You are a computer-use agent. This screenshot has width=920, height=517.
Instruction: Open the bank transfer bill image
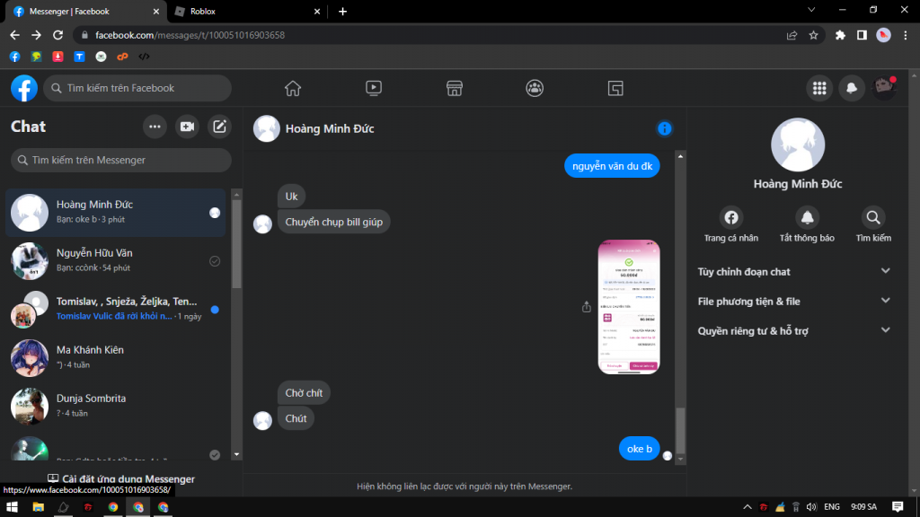tap(629, 307)
